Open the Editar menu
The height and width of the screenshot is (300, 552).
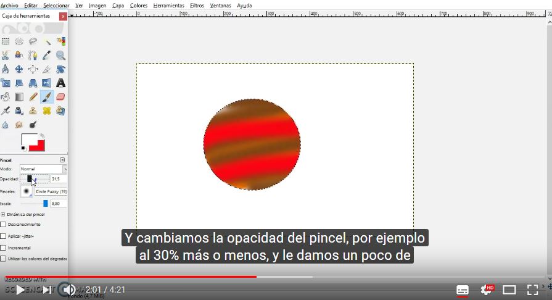(31, 6)
